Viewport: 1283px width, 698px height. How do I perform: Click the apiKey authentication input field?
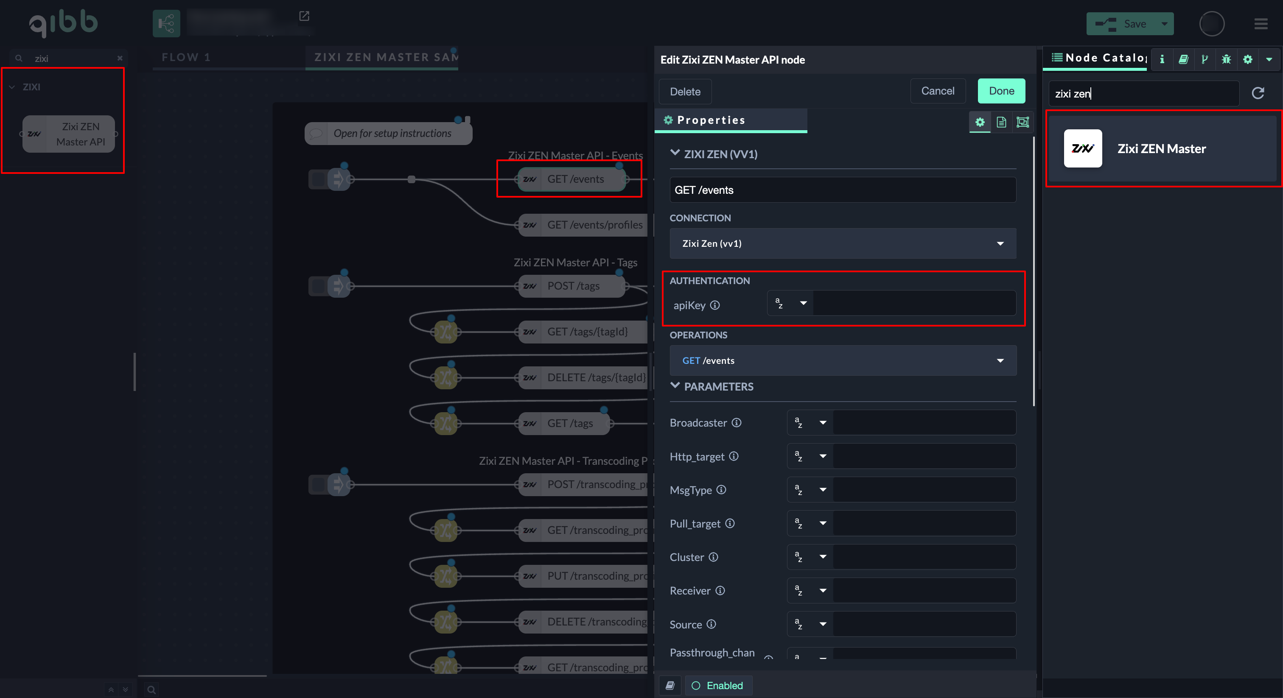pos(913,303)
